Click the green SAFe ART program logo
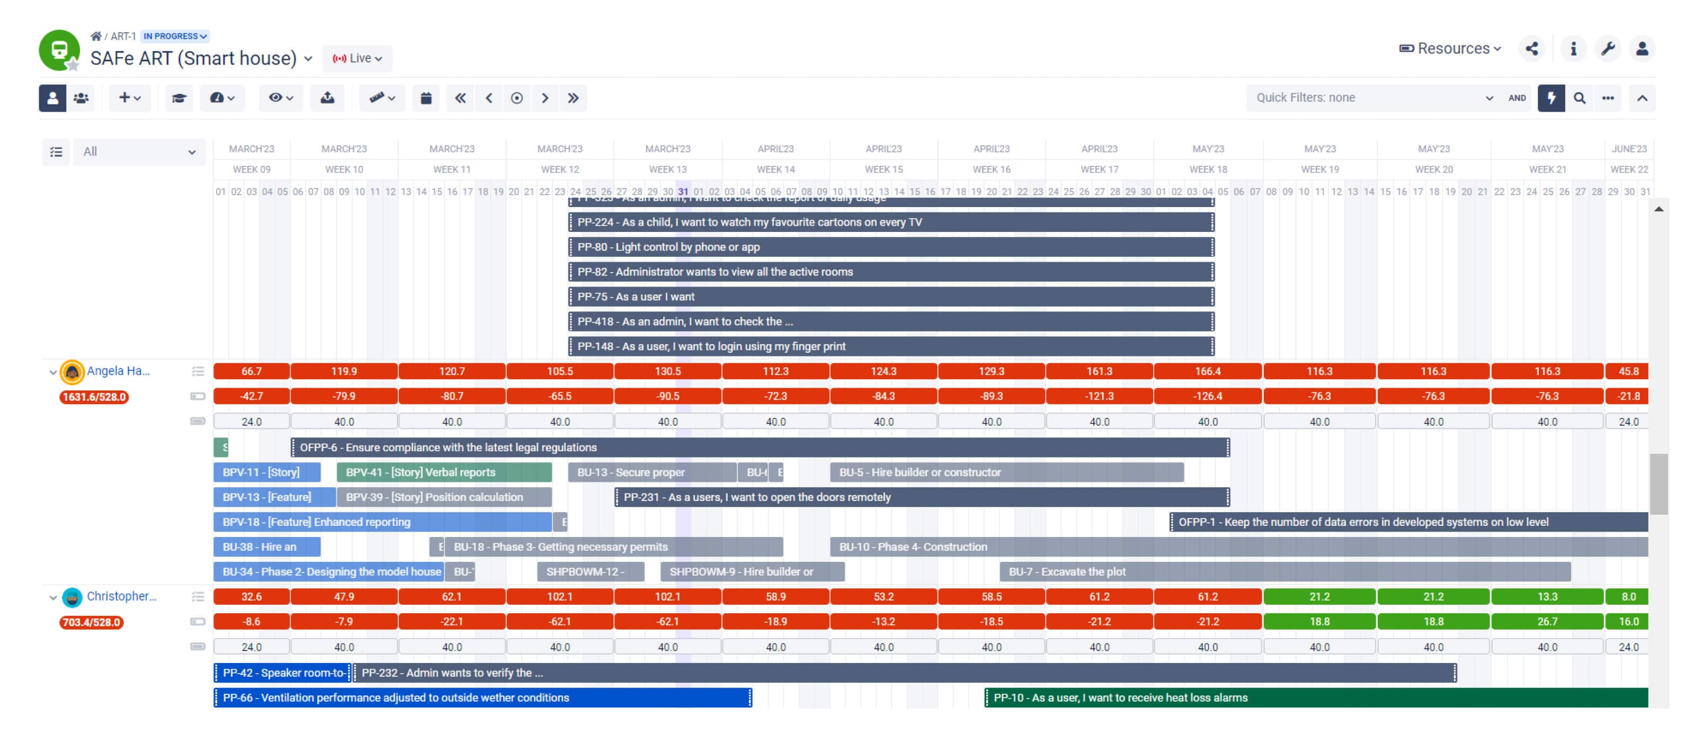 [x=59, y=50]
